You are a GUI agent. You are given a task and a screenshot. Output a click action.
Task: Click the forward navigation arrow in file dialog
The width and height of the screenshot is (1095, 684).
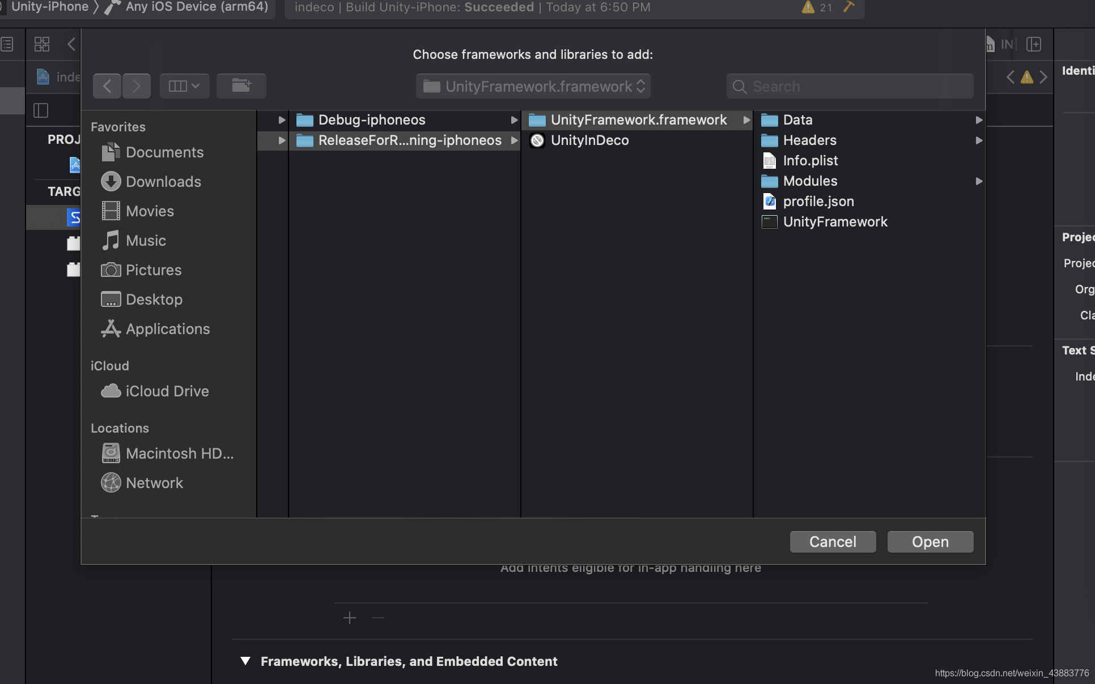(136, 86)
